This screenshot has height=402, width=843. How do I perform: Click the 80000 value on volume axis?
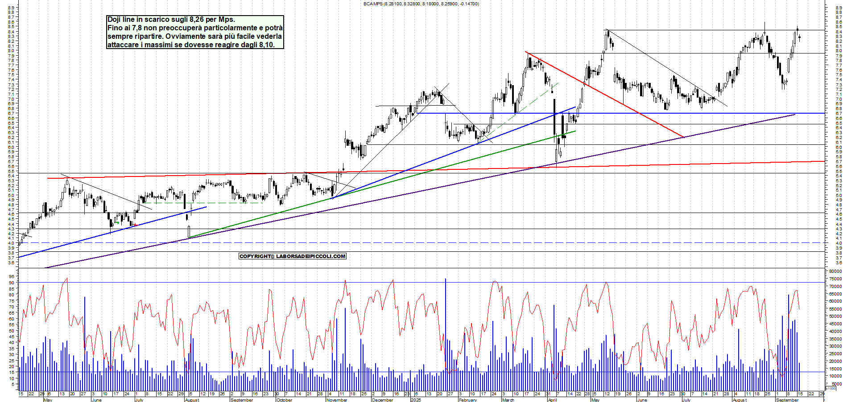[835, 271]
